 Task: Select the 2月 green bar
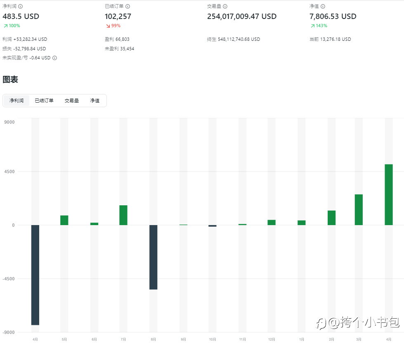coord(331,218)
